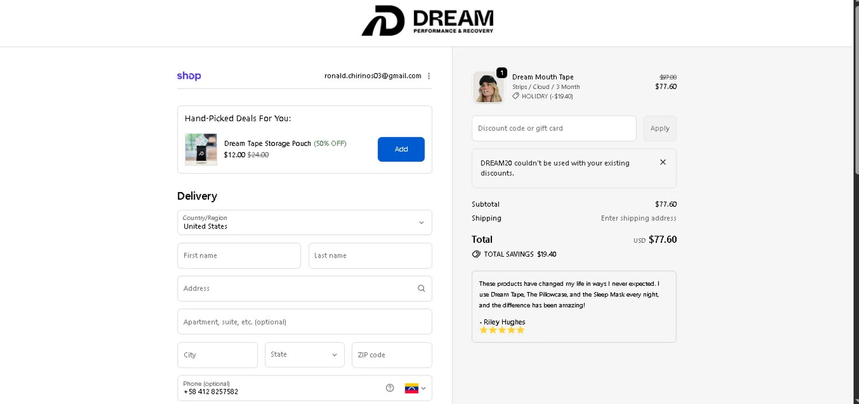This screenshot has width=859, height=404.
Task: Click the Phone number field
Action: 305,388
